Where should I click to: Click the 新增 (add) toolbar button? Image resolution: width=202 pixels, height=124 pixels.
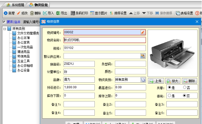pos(9,13)
